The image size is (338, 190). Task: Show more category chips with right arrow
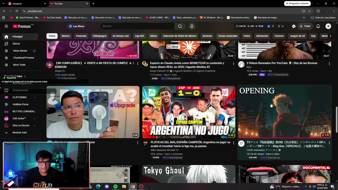[x=330, y=36]
